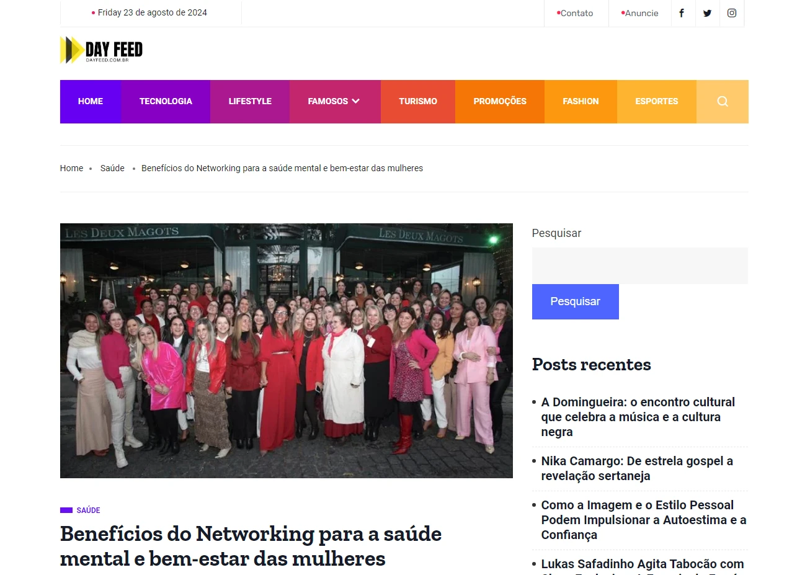
Task: Go to the Lifestyle section
Action: (250, 101)
